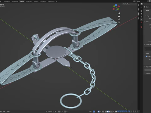Image resolution: width=151 pixels, height=113 pixels.
Task: Click the negative Z blue gizmo circle
Action: coord(116,10)
